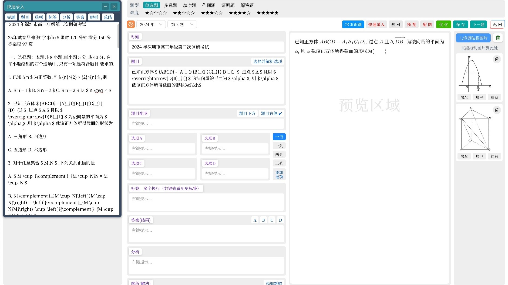Select 解答题 question type
The height and width of the screenshot is (285, 508).
tap(247, 5)
